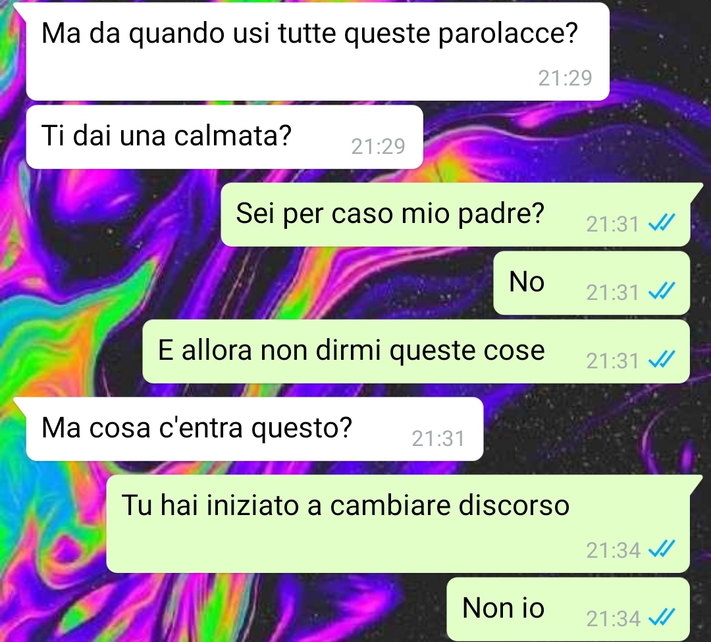Select the 'Non io' message bubble
This screenshot has height=642, width=711.
pyautogui.click(x=568, y=609)
